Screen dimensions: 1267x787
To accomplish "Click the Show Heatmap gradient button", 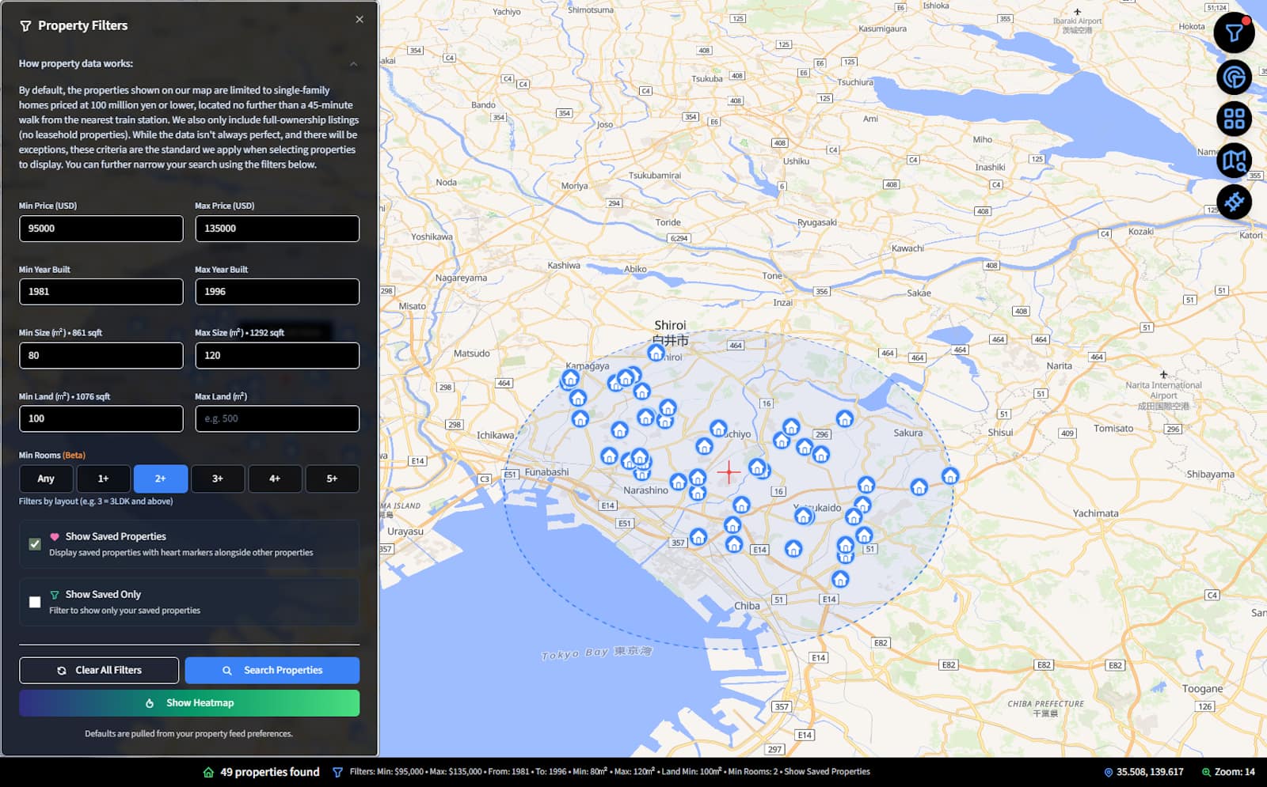I will pos(189,703).
